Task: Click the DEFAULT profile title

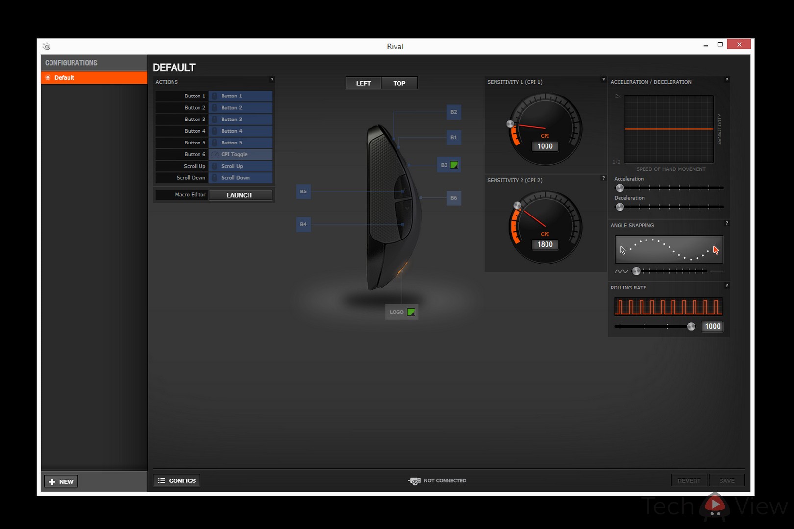Action: [174, 68]
